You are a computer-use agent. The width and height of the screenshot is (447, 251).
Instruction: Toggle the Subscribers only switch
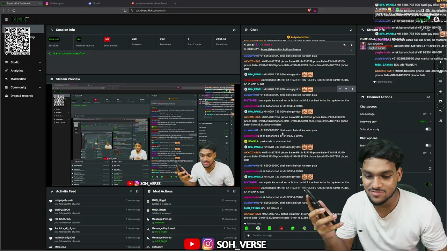428,129
